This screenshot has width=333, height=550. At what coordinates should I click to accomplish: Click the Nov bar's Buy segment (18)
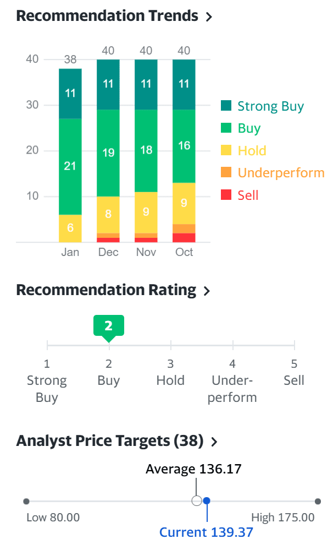click(x=146, y=150)
